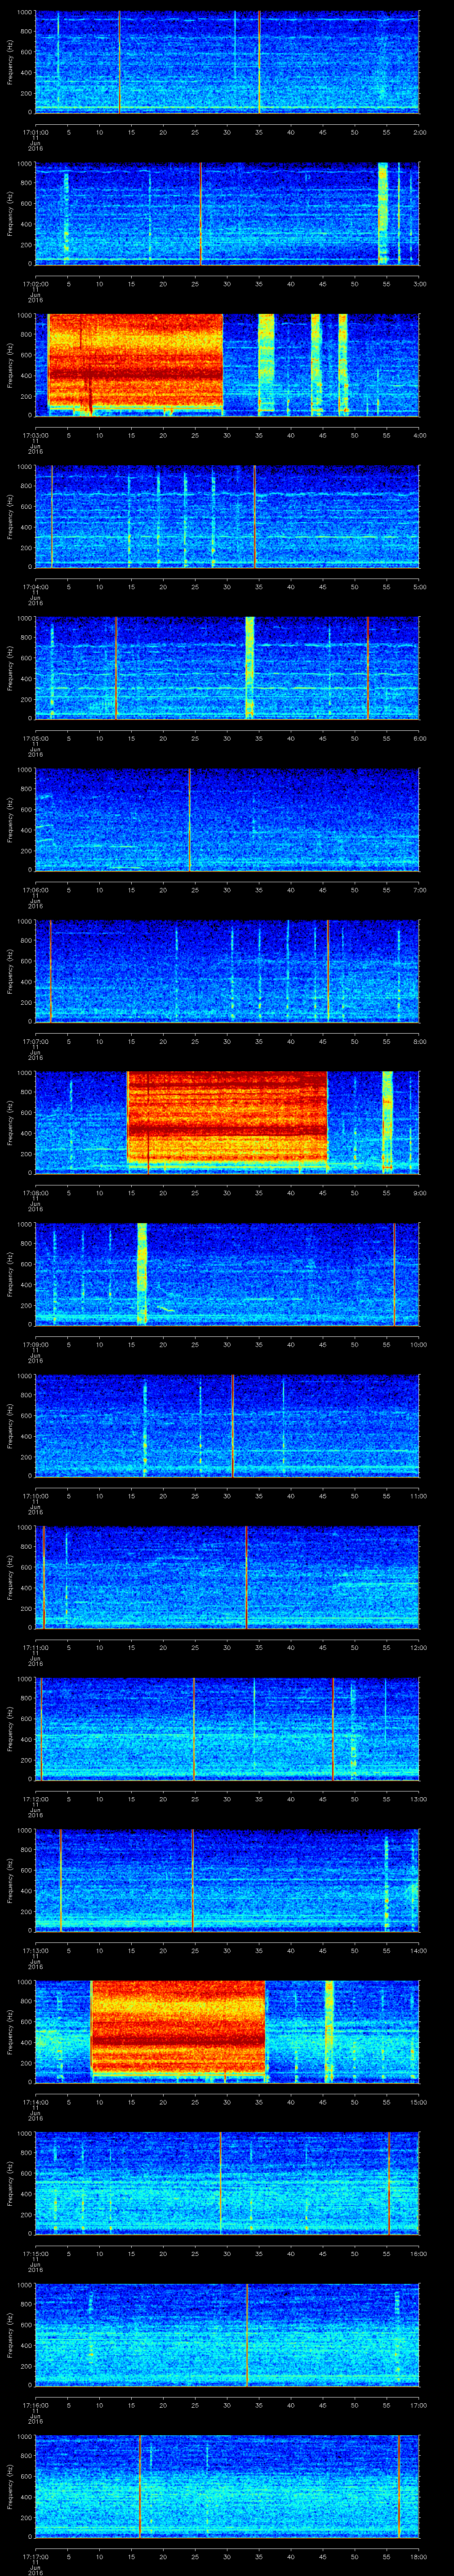Screen dimensions: 454x2576
Task: Click the "8:00" end time label
Action: [x=419, y=1041]
